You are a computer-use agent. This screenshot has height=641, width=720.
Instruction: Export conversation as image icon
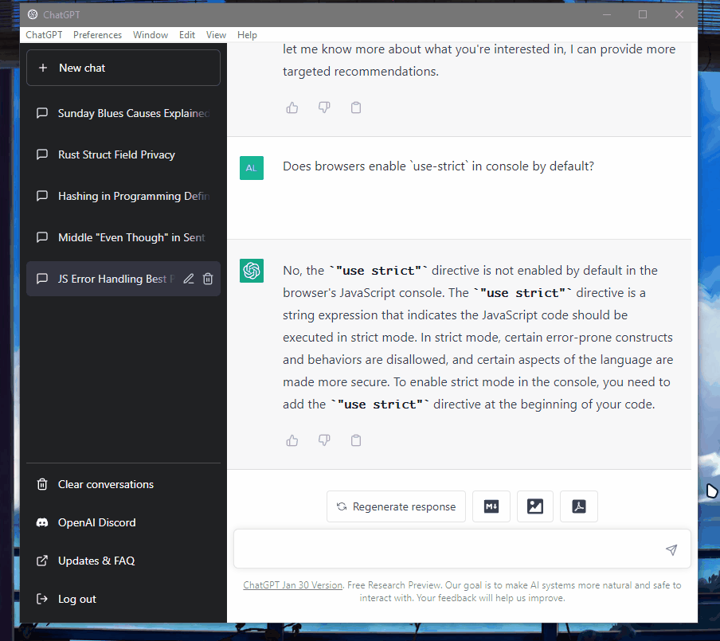tap(535, 506)
